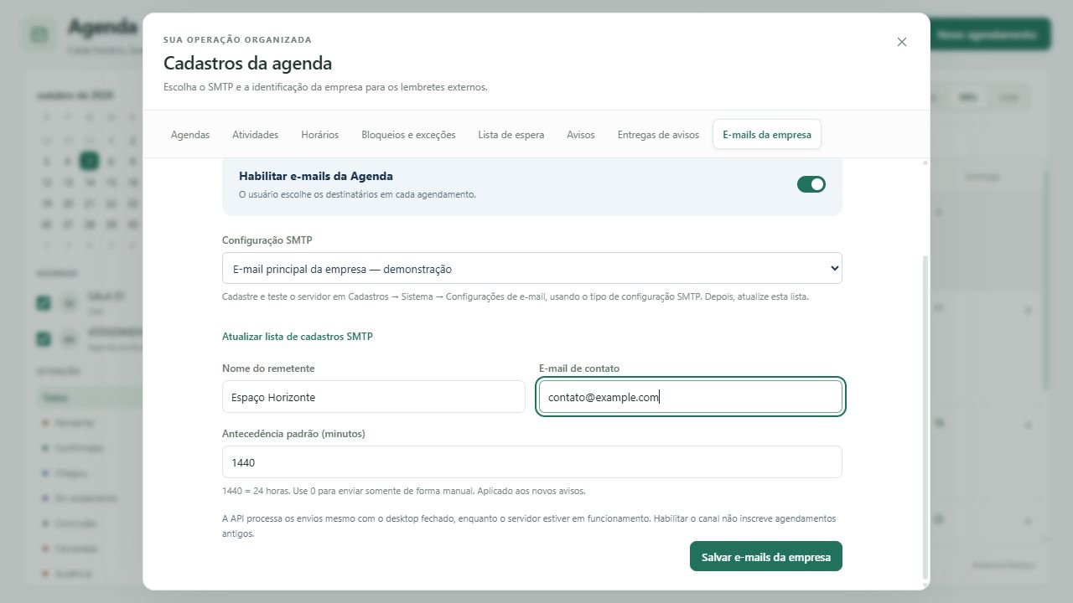Click the highlighted day in background mini calendar
The height and width of the screenshot is (603, 1073).
89,162
